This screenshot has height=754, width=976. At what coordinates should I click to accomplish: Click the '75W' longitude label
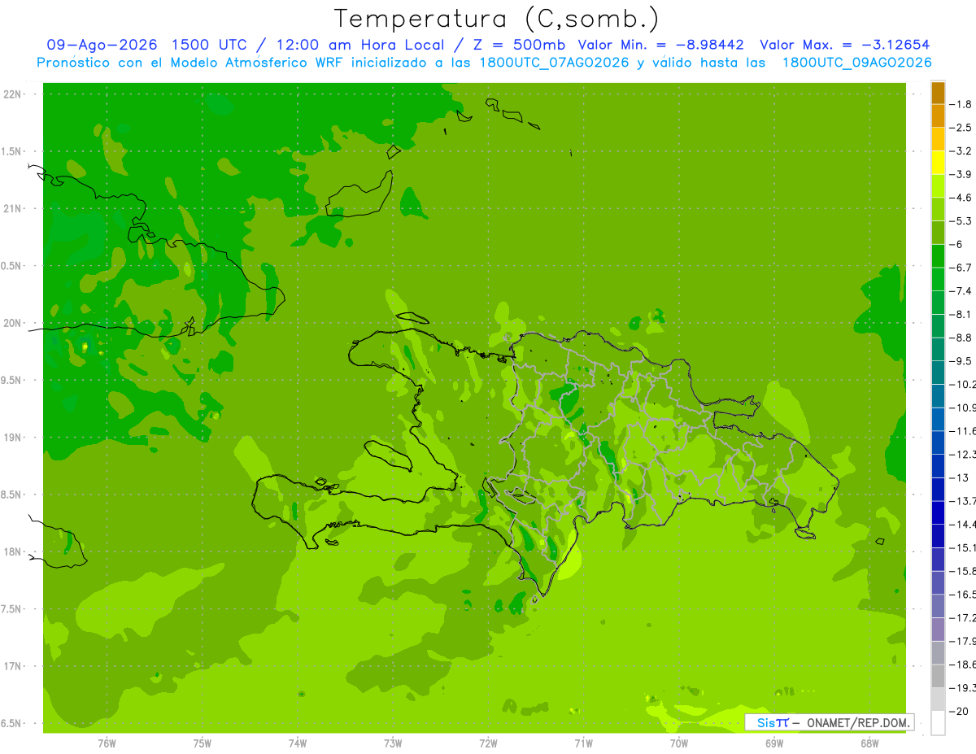(x=202, y=743)
